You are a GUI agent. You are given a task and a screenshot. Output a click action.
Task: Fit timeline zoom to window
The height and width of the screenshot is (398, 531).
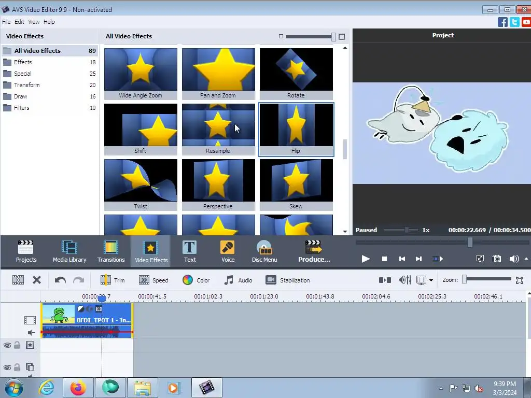tap(520, 280)
